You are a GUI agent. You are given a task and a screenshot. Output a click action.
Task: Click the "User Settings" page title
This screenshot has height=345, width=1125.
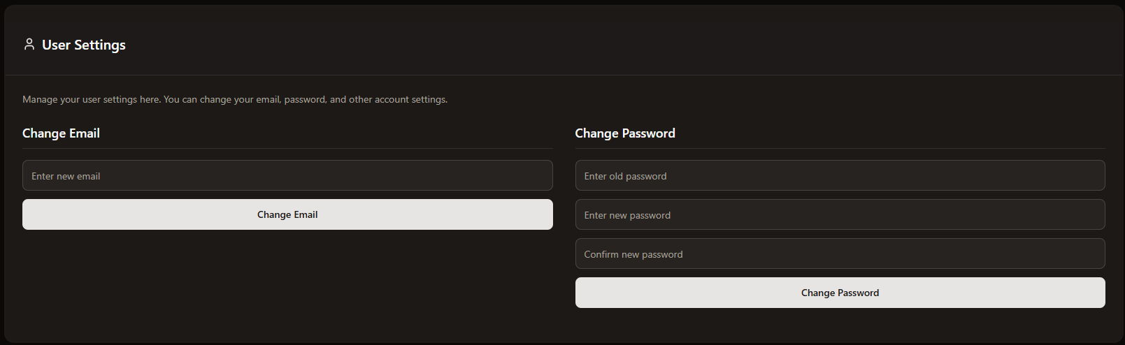click(x=83, y=45)
